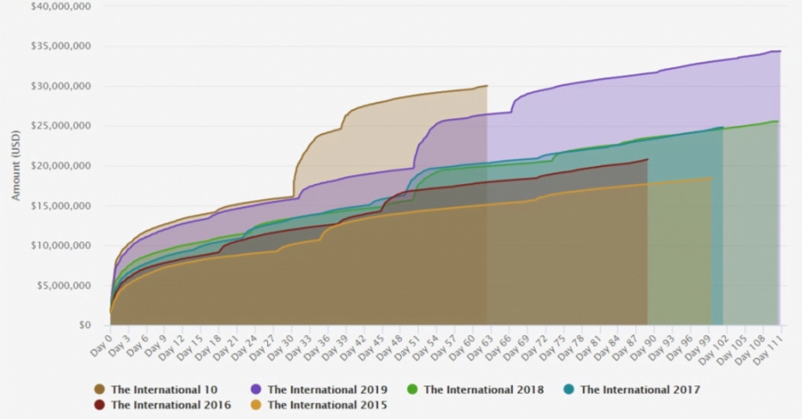
Task: Click the dark red International 2016 legend dot
Action: pos(101,405)
